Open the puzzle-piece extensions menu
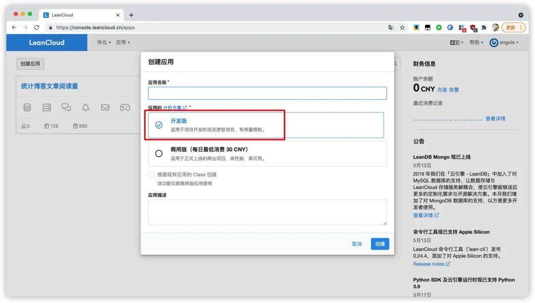This screenshot has width=535, height=303. click(484, 28)
